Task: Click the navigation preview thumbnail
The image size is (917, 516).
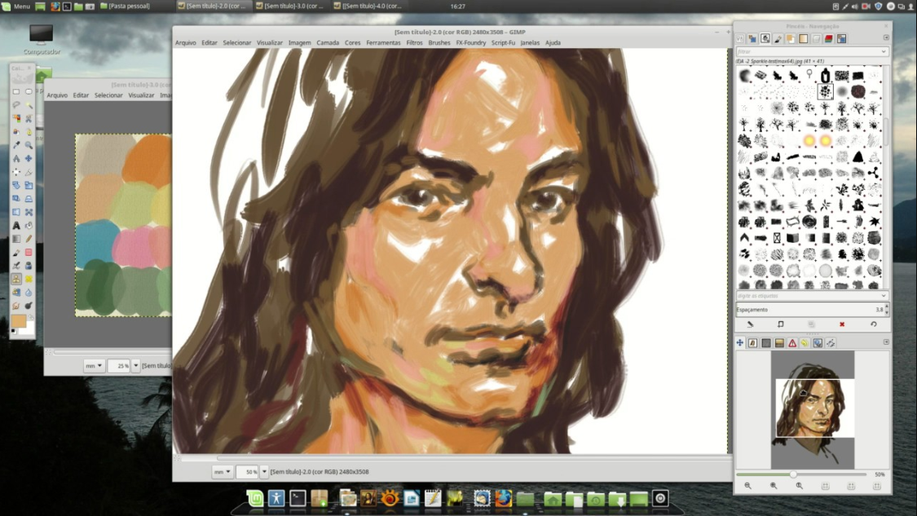Action: coord(813,409)
